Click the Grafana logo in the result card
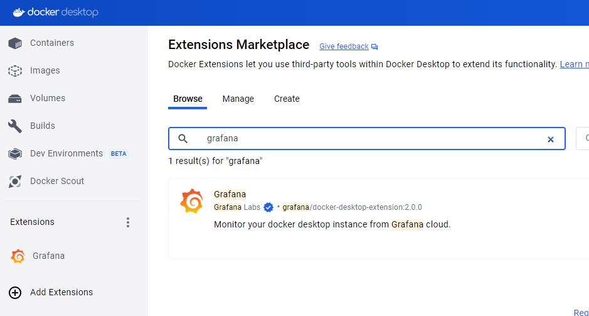 point(191,201)
